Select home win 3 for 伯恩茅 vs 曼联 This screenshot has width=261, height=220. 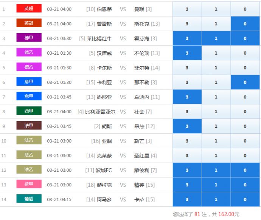point(187,9)
